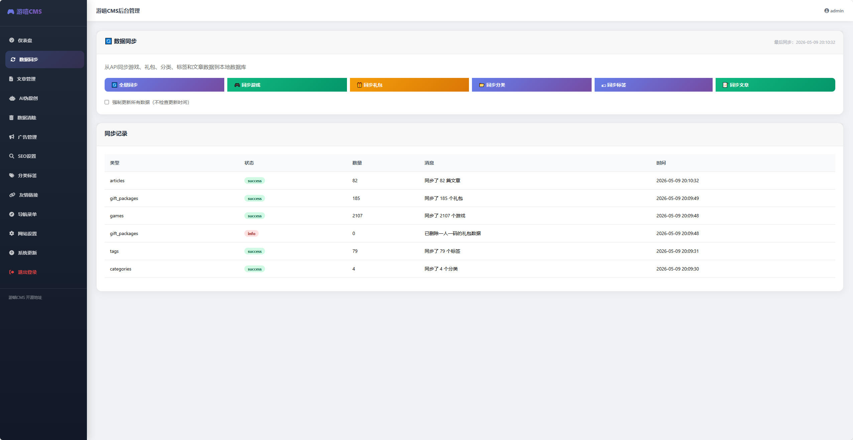Click the AI伪原创 robot icon
The height and width of the screenshot is (440, 853).
[12, 98]
